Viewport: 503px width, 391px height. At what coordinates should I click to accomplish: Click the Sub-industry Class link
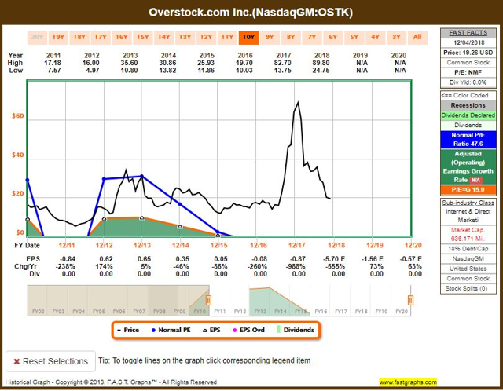click(468, 203)
